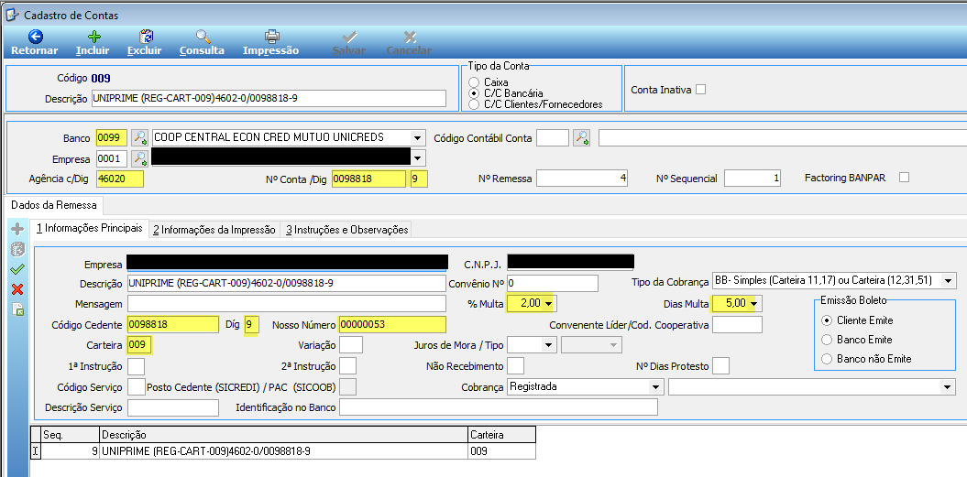Click the red X icon in side toolbar
This screenshot has width=967, height=477.
click(x=18, y=289)
